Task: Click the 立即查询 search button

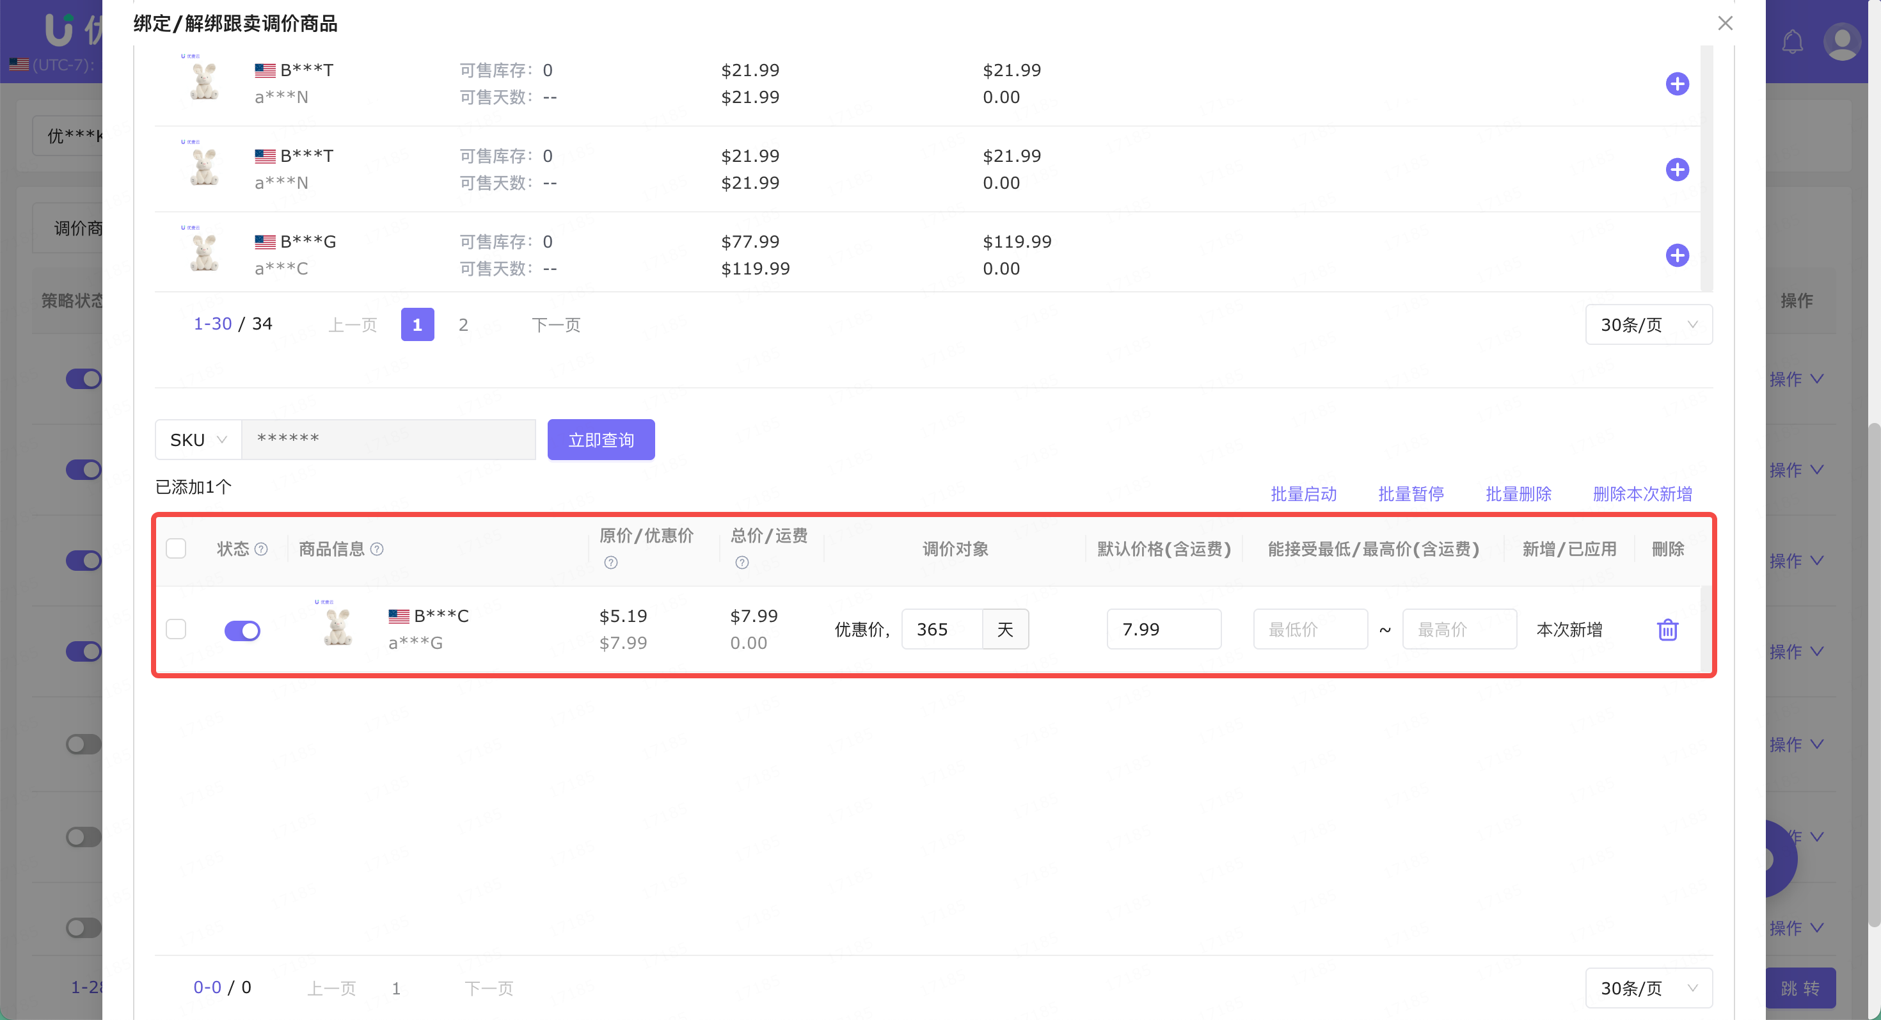Action: coord(600,440)
